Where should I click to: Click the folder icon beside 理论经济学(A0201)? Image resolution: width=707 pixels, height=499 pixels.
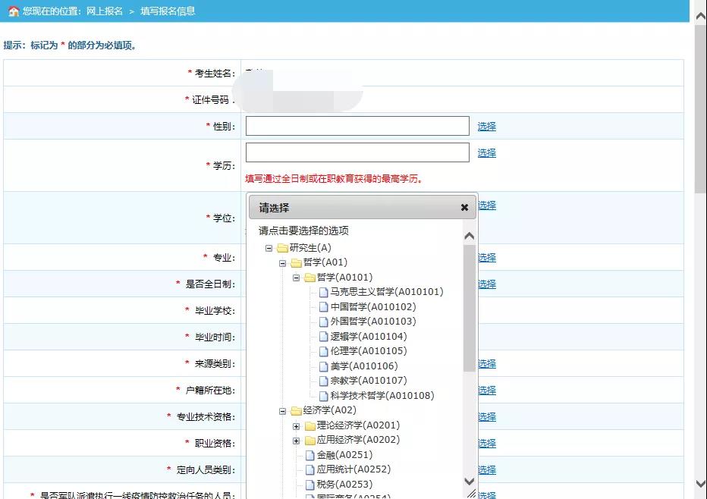tap(310, 425)
